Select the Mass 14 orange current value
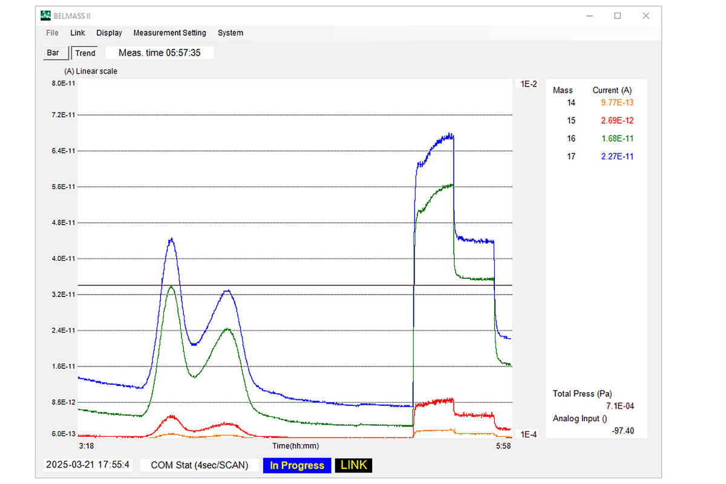The image size is (726, 484). pos(617,102)
